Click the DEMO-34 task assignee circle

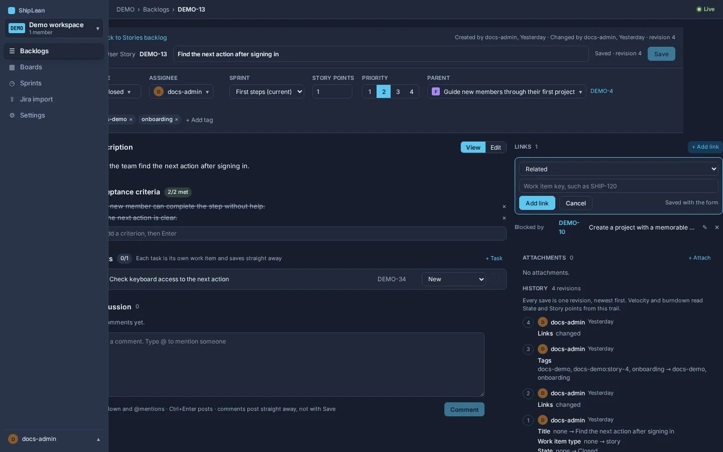click(x=496, y=279)
